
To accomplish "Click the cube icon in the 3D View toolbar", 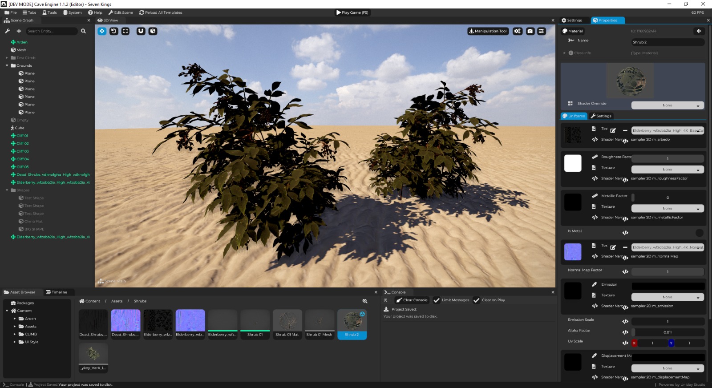I will (x=153, y=31).
